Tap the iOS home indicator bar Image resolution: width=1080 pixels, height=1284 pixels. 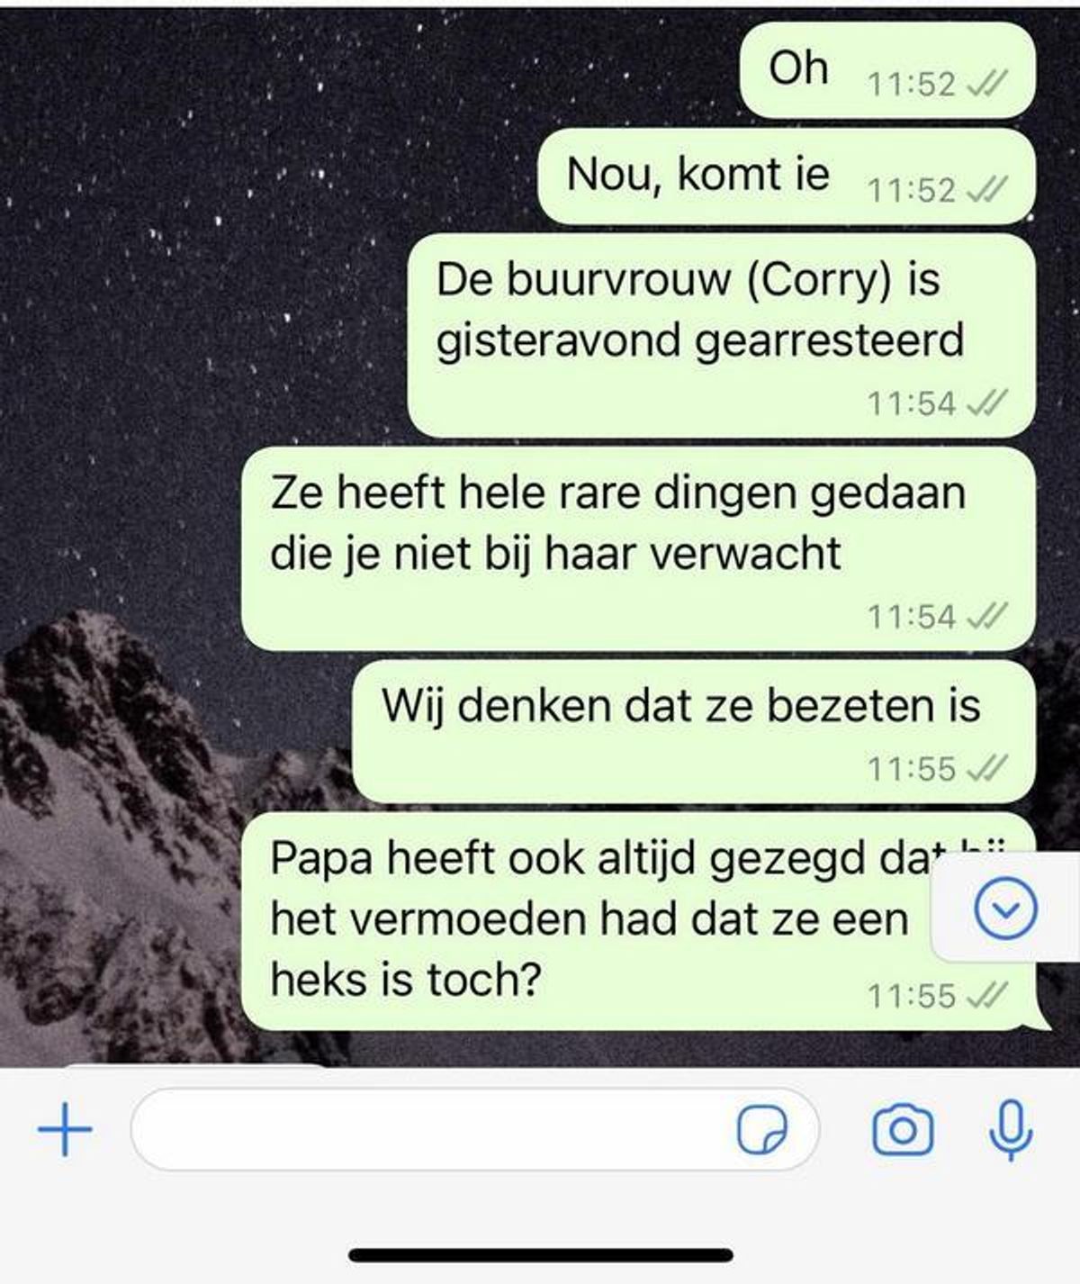(540, 1254)
